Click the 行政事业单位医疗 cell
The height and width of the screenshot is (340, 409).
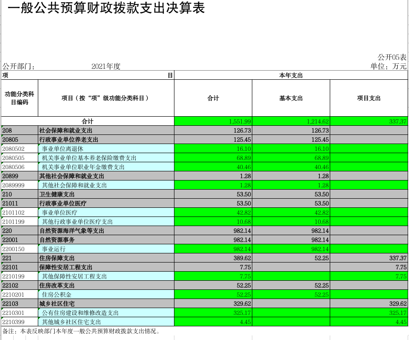(106, 203)
